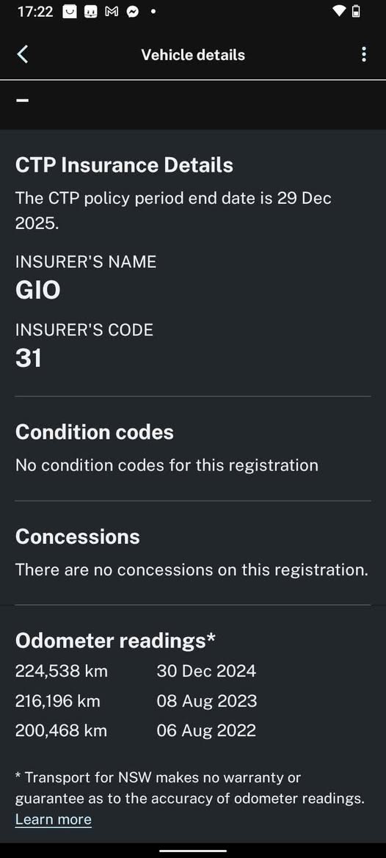This screenshot has height=858, width=386.
Task: Open the Learn more link
Action: coord(53,819)
